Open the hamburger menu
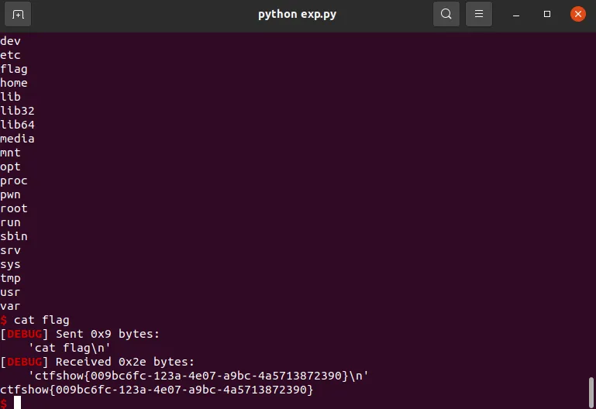This screenshot has width=596, height=409. click(478, 15)
